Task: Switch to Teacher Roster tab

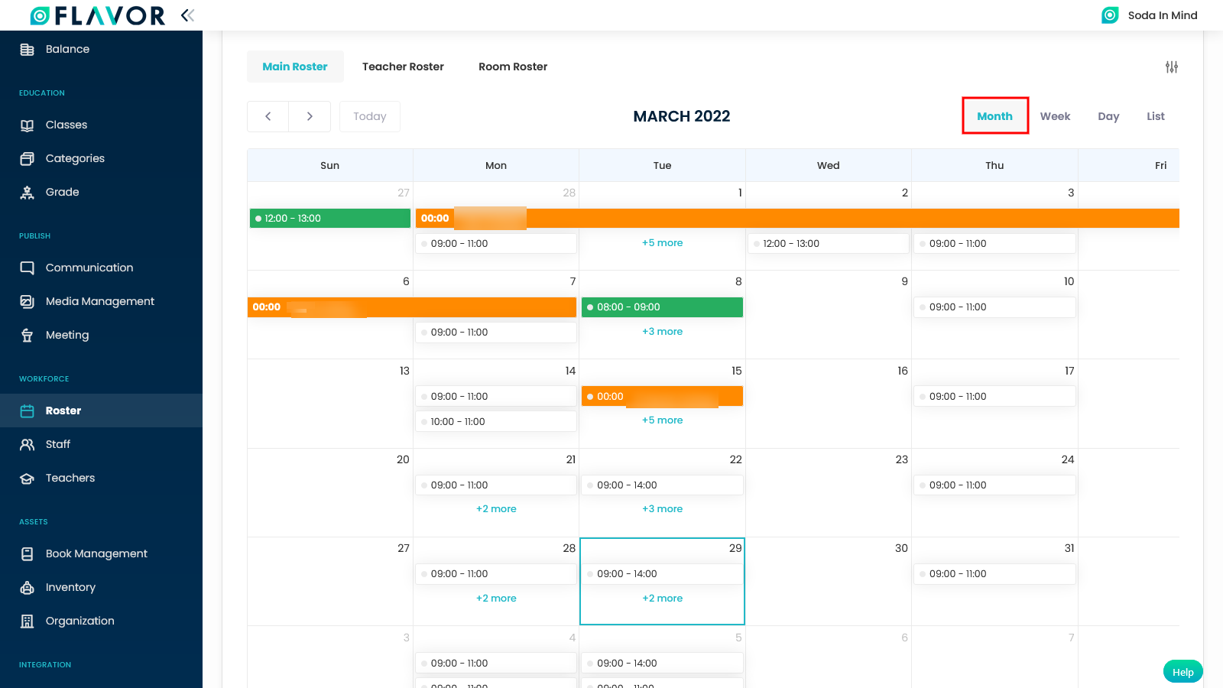Action: (403, 67)
